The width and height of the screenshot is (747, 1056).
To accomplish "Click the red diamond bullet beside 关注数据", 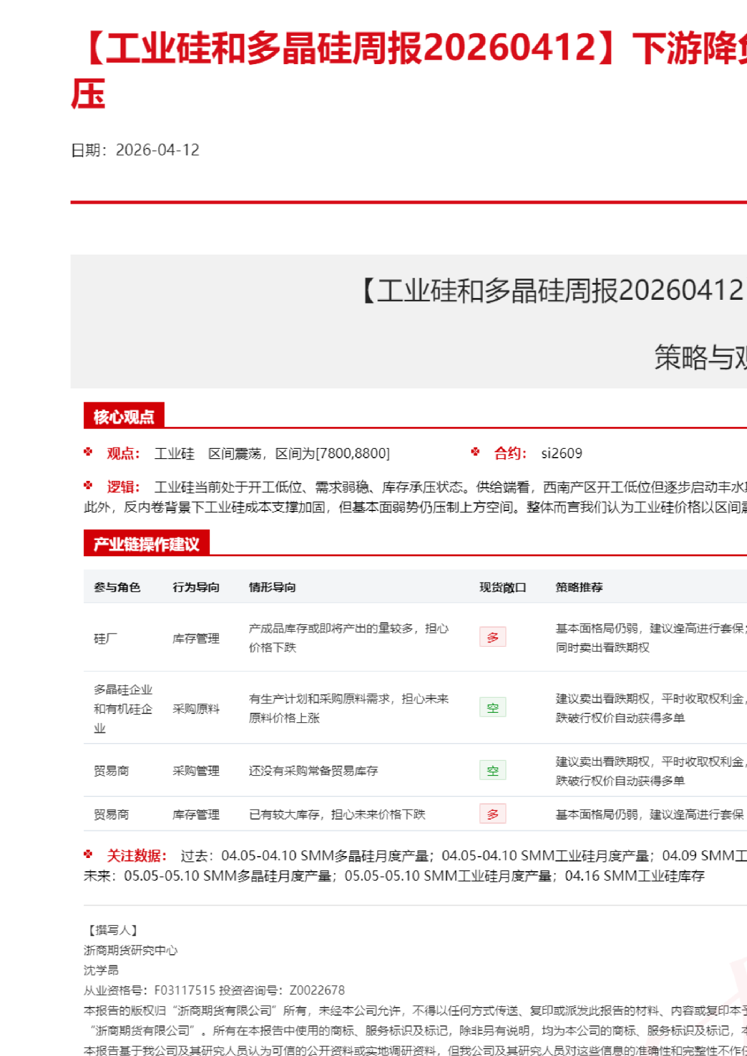I will pos(88,854).
